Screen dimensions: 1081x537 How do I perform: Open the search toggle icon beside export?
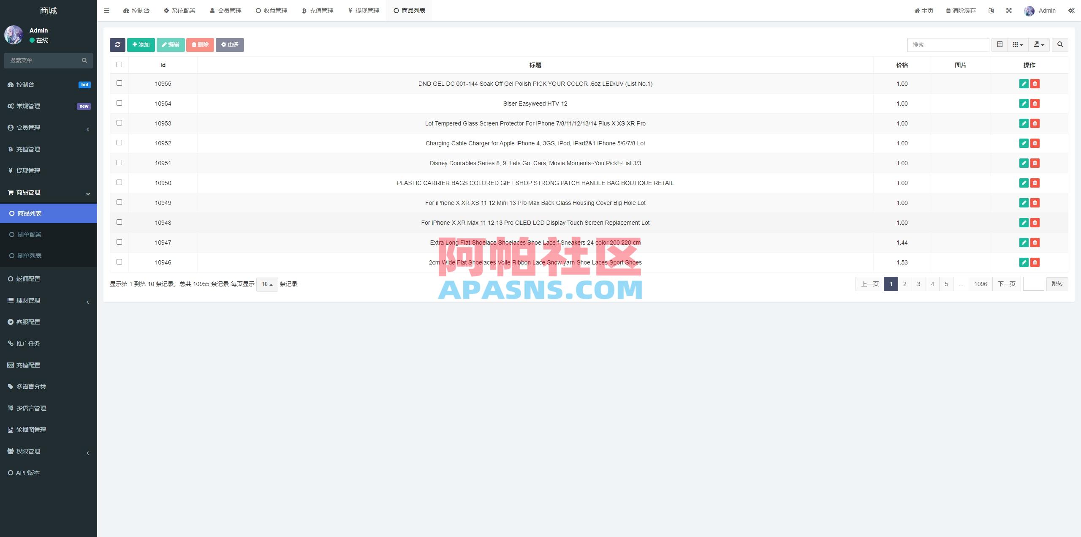pyautogui.click(x=1060, y=44)
